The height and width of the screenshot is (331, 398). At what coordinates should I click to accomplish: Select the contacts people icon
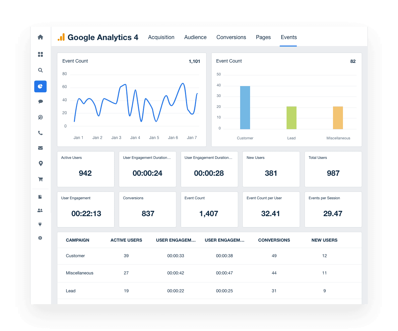click(x=40, y=210)
